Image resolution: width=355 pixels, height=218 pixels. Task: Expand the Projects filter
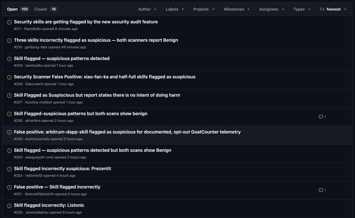[x=204, y=9]
